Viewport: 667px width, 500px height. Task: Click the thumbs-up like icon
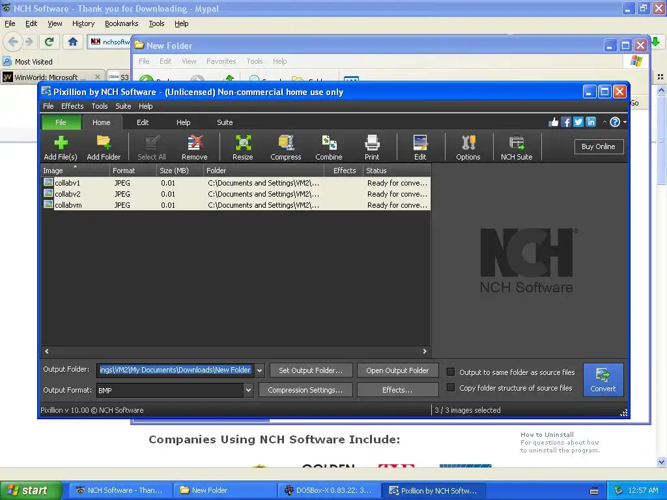pyautogui.click(x=554, y=122)
